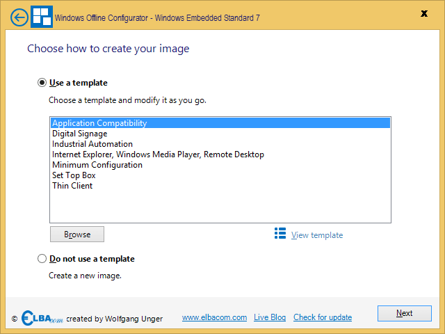Select Internet Explorer, Windows Media Player, Remote Desktop entry
The width and height of the screenshot is (445, 334).
[220, 154]
